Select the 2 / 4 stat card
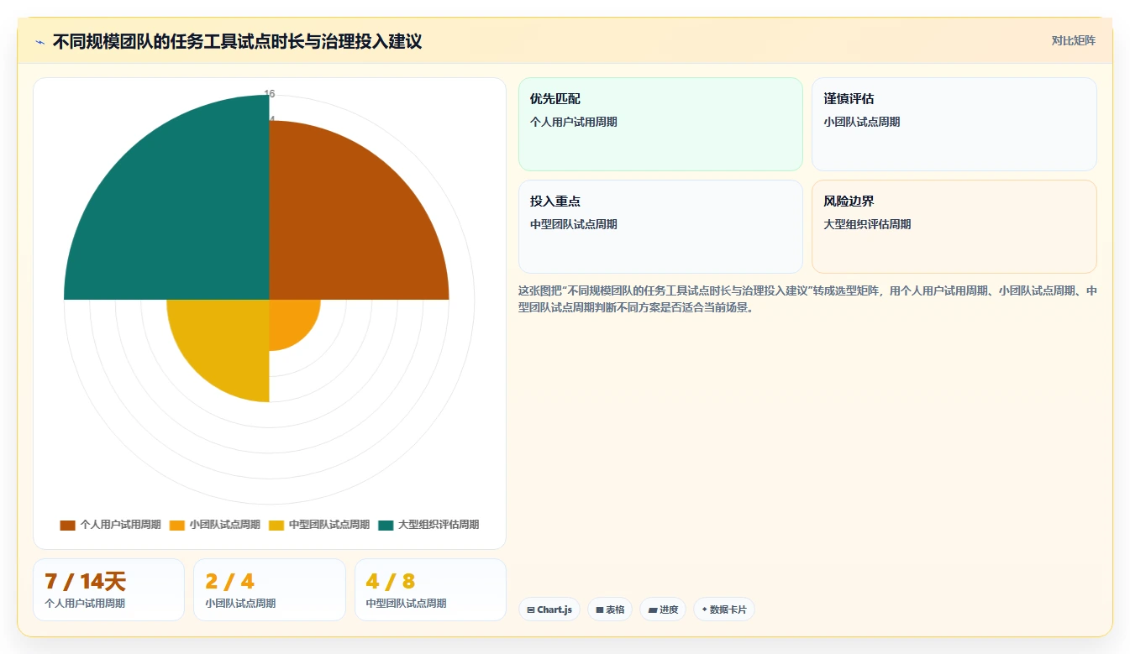 [x=270, y=589]
